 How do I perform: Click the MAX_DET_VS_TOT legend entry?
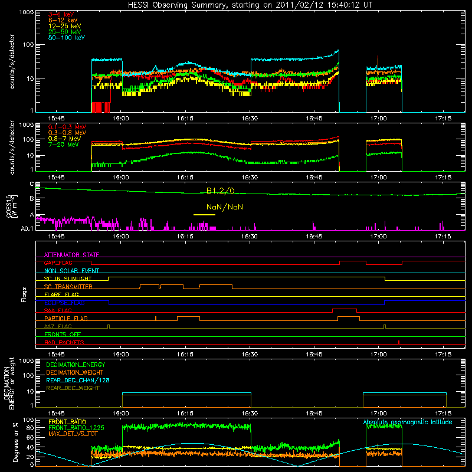[x=73, y=434]
